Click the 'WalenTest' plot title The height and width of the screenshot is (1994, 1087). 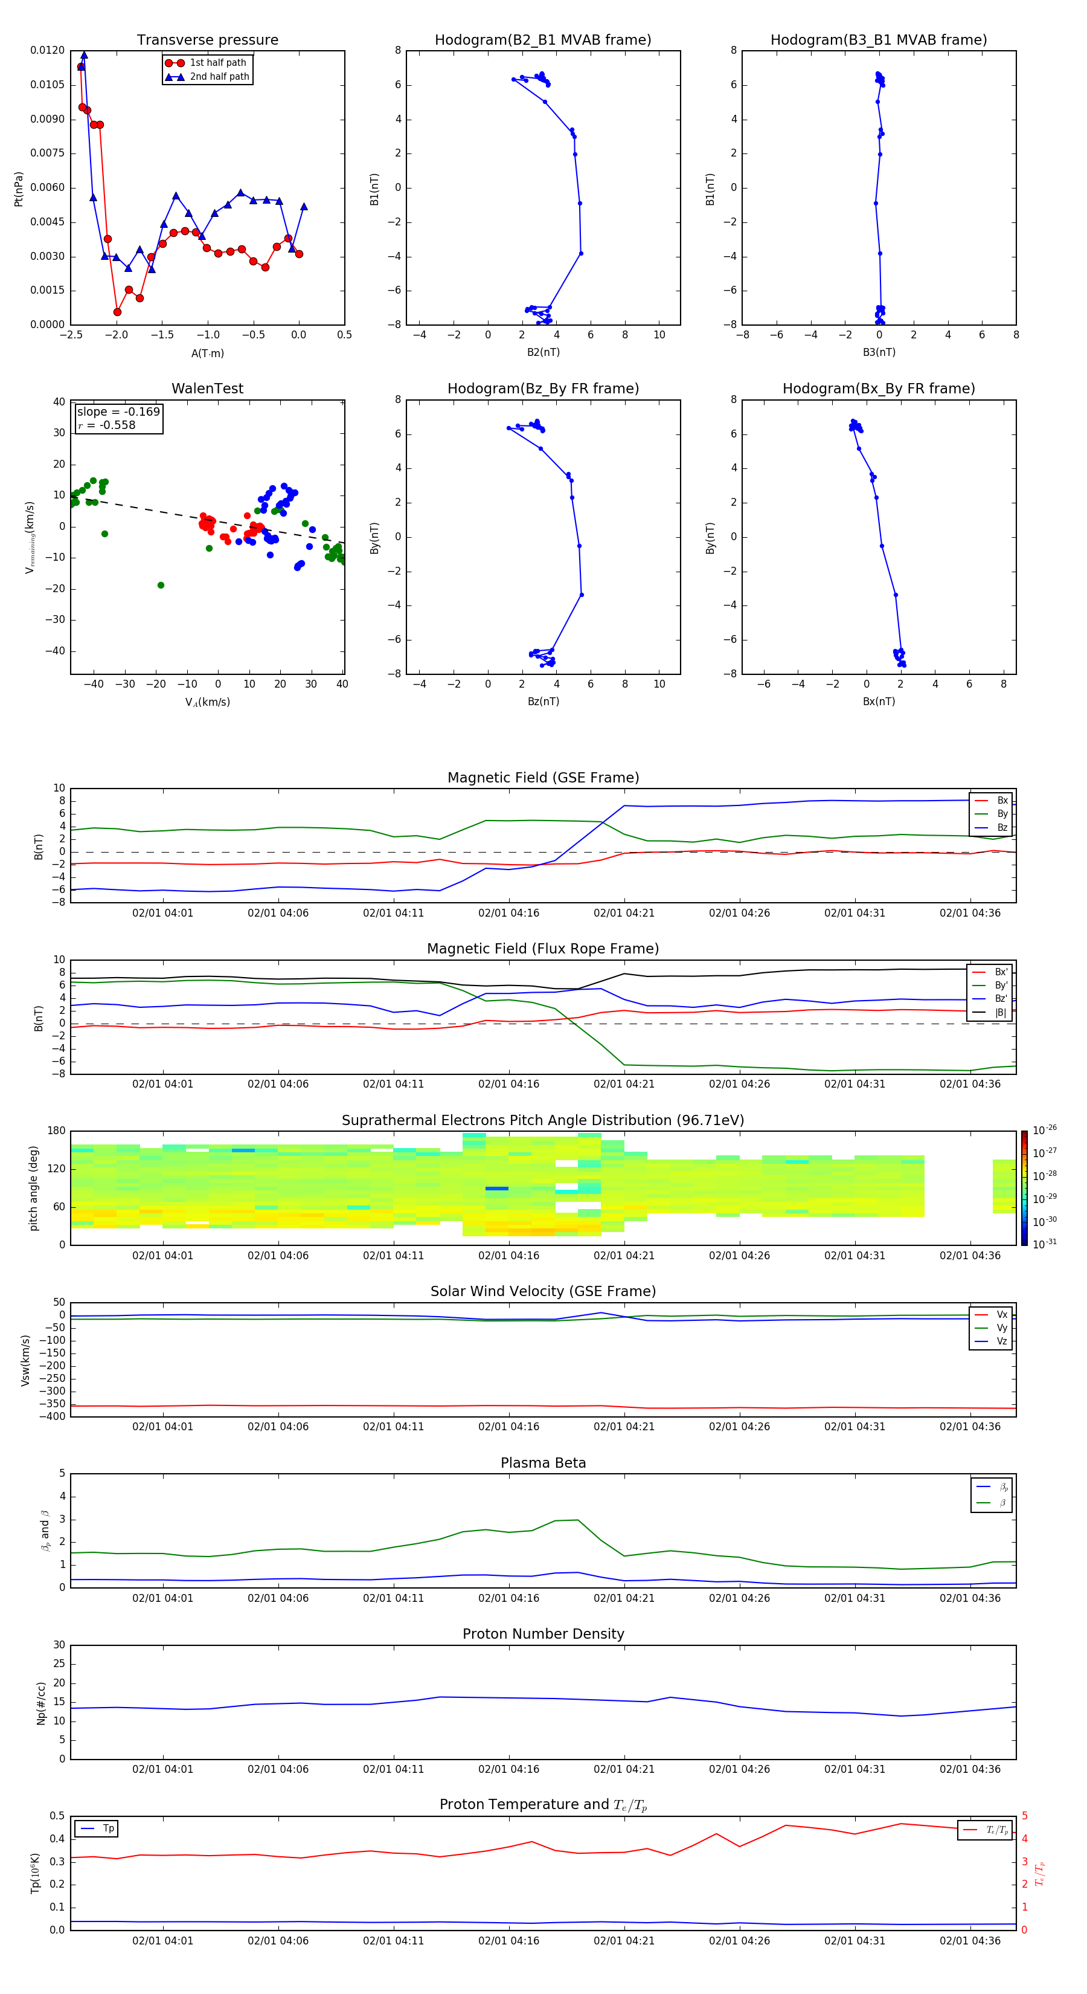tap(207, 389)
